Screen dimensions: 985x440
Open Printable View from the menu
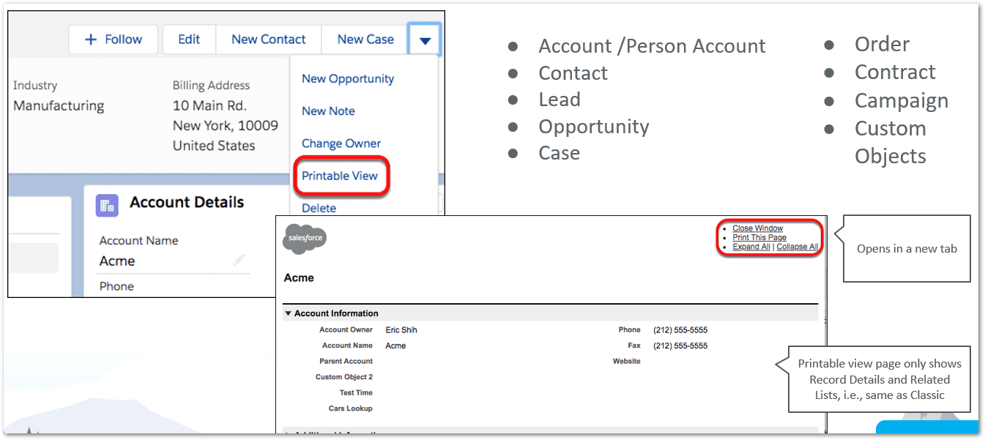(340, 176)
